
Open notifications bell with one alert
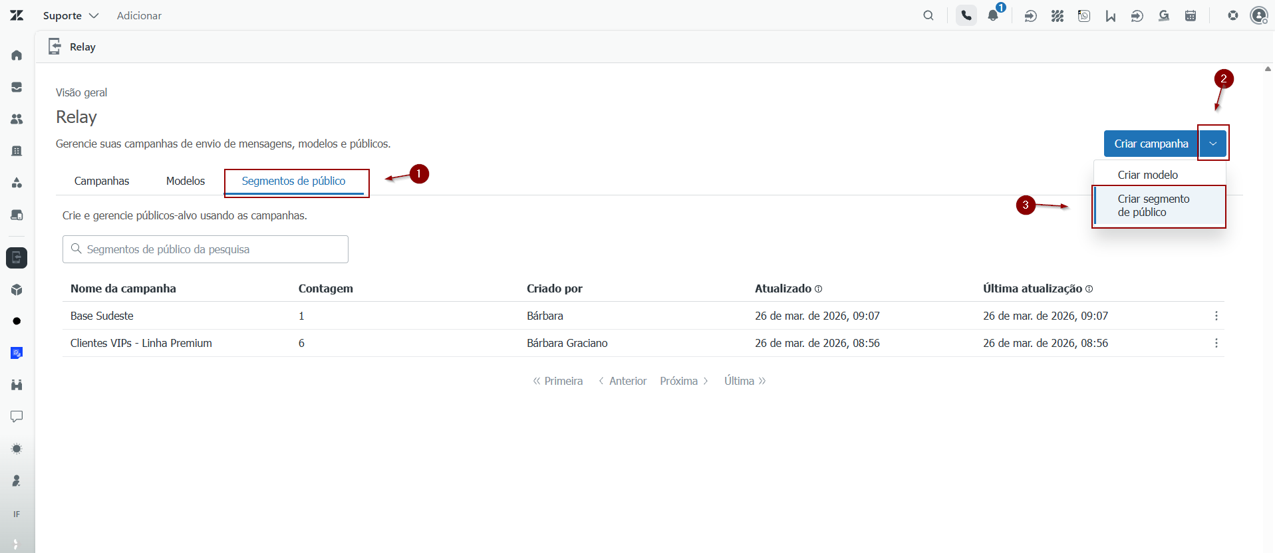pyautogui.click(x=994, y=15)
